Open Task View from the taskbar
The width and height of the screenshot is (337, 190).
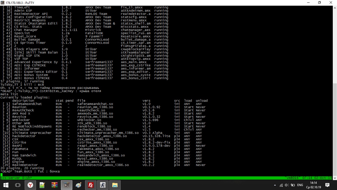tap(18, 185)
